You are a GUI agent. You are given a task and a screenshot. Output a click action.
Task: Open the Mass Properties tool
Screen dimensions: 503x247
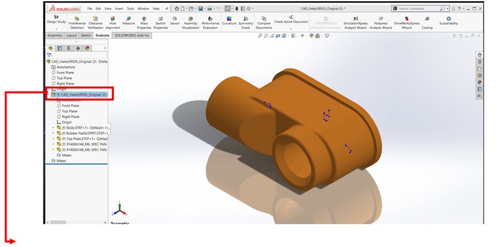coord(144,23)
